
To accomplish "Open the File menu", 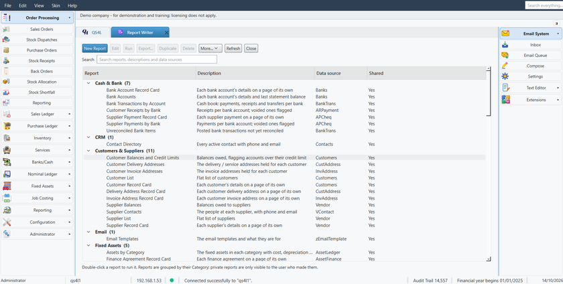I will click(7, 6).
